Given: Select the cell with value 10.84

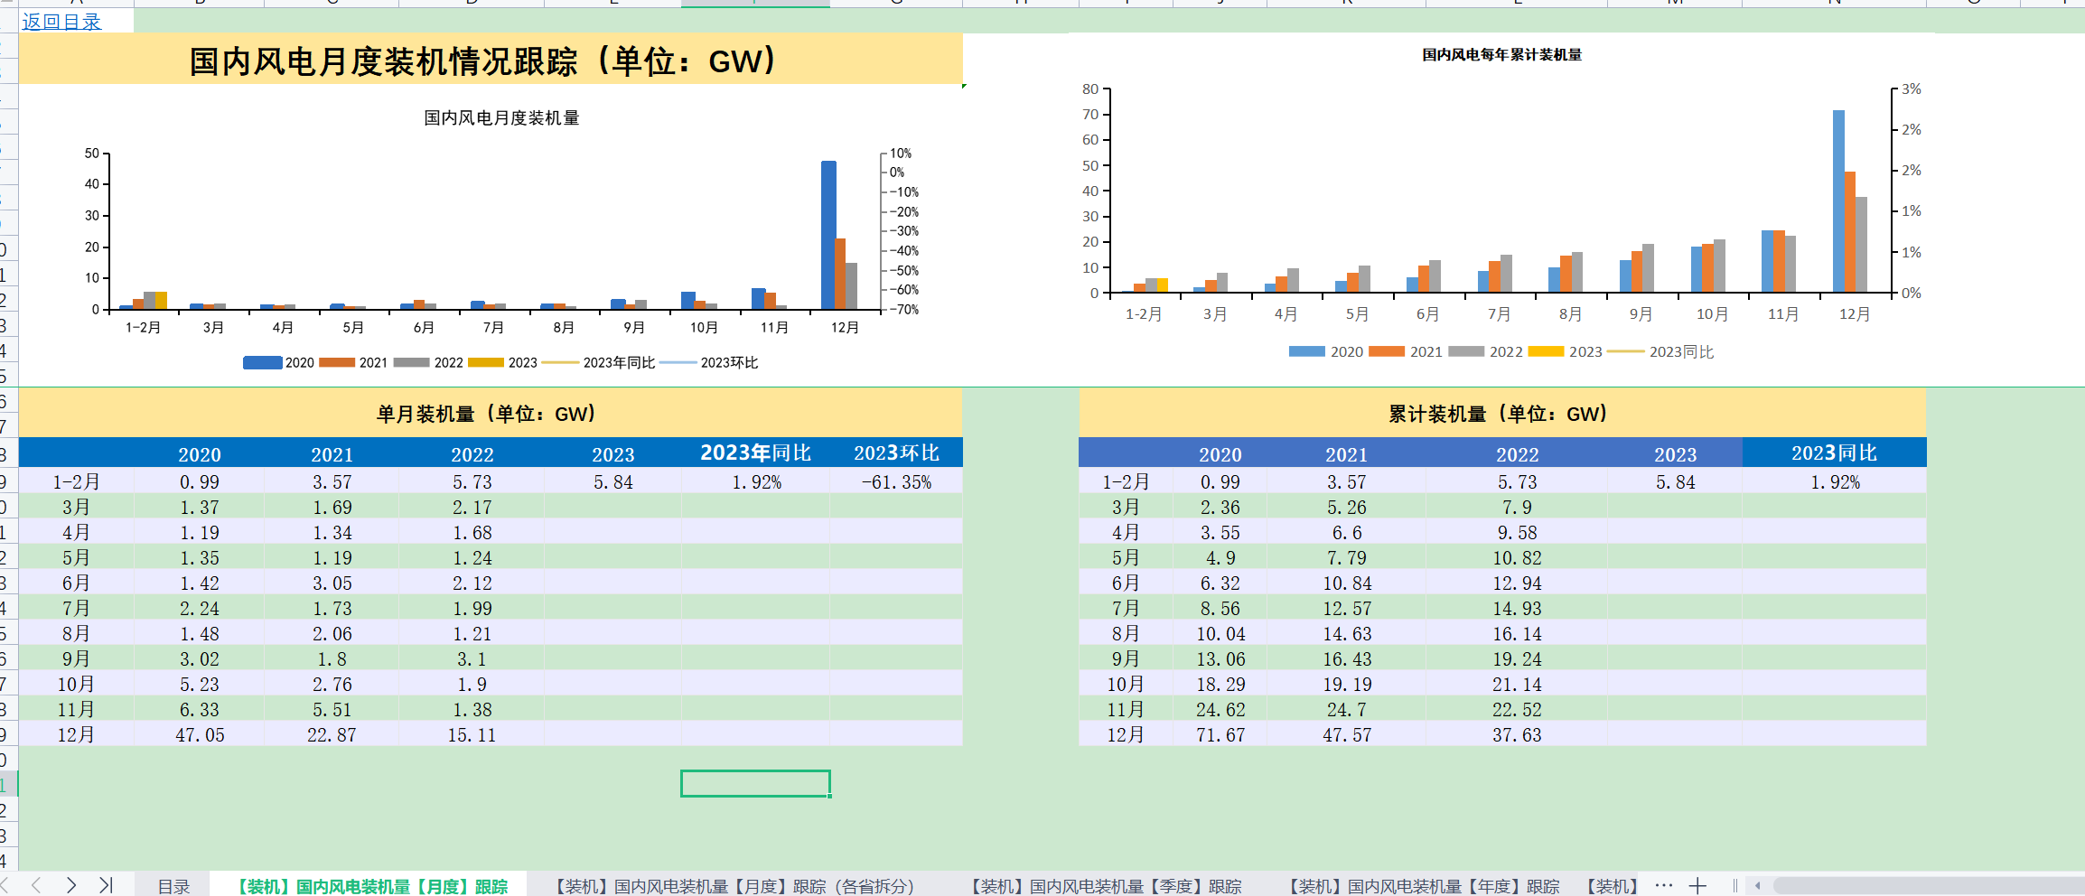Looking at the screenshot, I should (x=1346, y=583).
